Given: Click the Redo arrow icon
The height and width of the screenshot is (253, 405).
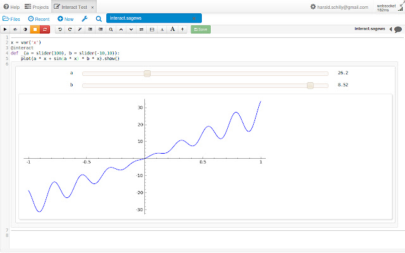Looking at the screenshot, I should (x=70, y=30).
